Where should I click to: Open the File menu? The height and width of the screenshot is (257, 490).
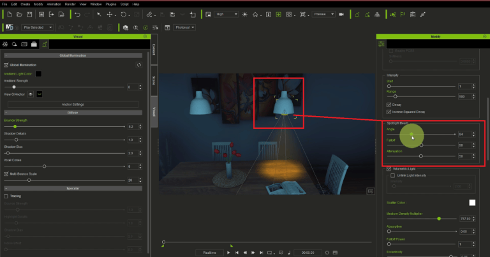pos(4,4)
